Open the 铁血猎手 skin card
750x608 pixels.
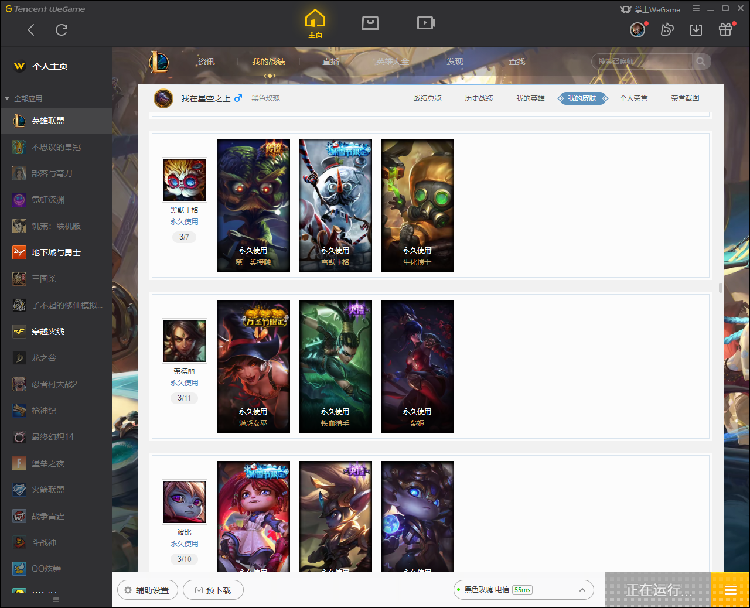pyautogui.click(x=335, y=366)
